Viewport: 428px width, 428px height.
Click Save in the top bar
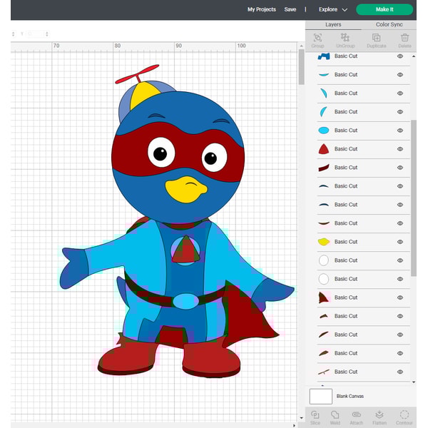coord(290,9)
